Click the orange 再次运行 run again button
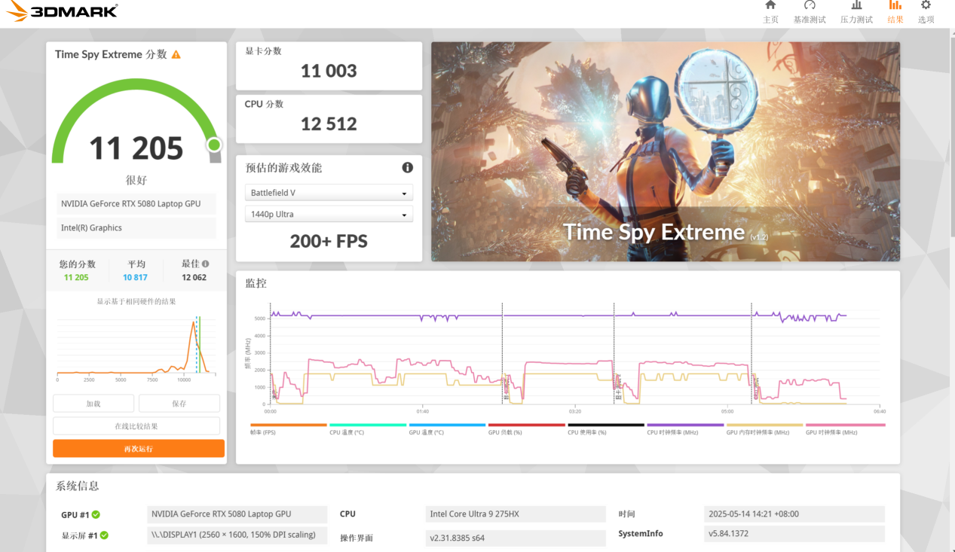The image size is (955, 552). (139, 449)
